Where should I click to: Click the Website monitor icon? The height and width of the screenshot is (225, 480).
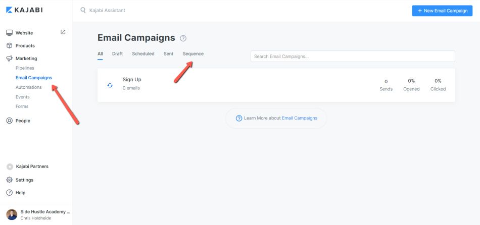[10, 33]
